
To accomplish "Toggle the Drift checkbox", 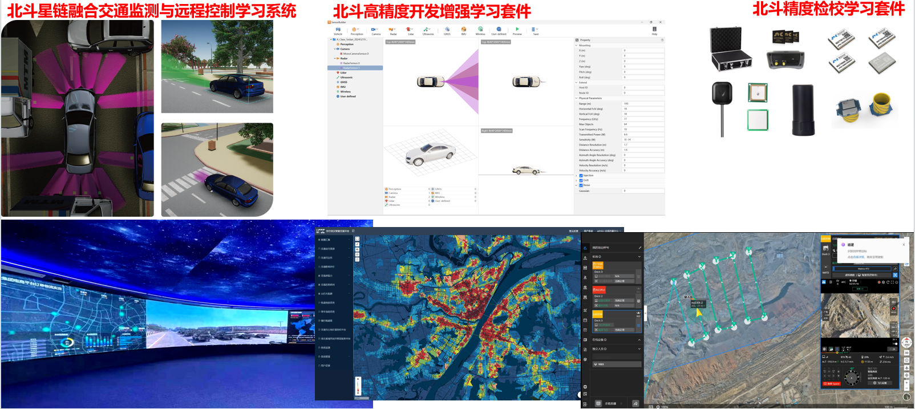I will click(x=581, y=180).
